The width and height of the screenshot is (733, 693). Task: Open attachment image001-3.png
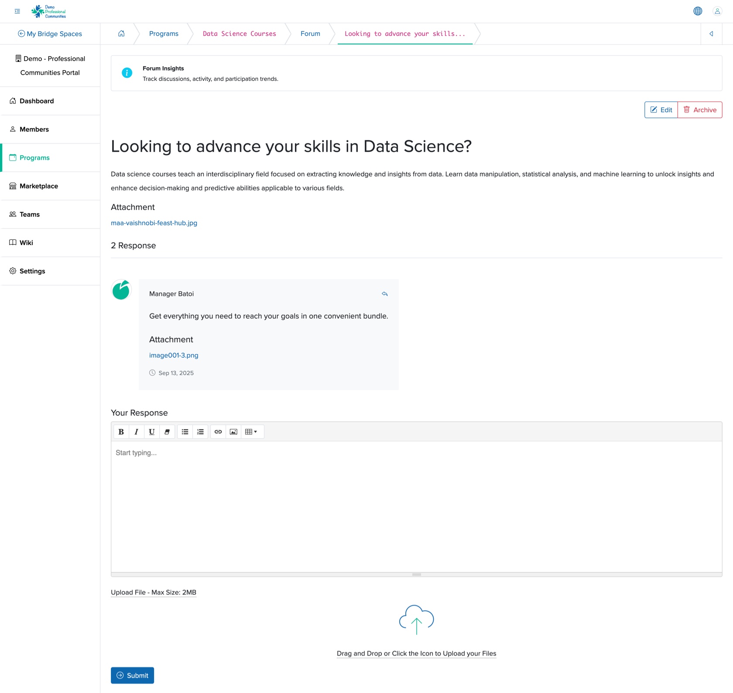[174, 355]
